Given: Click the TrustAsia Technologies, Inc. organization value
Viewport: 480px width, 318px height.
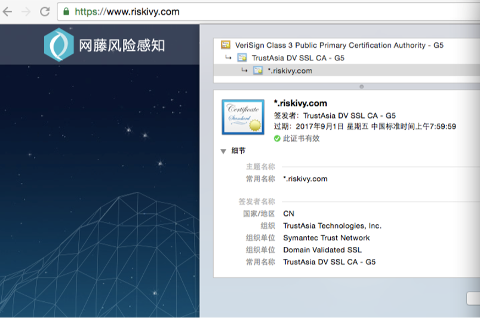Looking at the screenshot, I should [x=332, y=226].
